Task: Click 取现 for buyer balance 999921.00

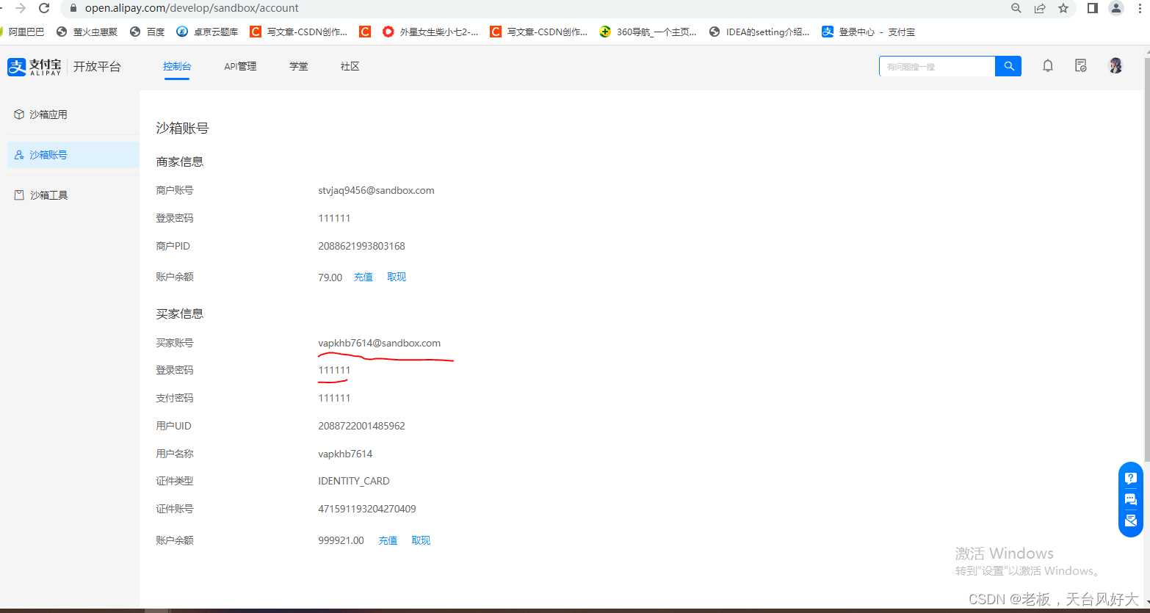Action: pos(421,540)
